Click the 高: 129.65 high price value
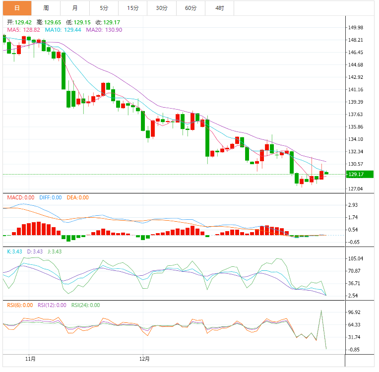 coord(49,22)
